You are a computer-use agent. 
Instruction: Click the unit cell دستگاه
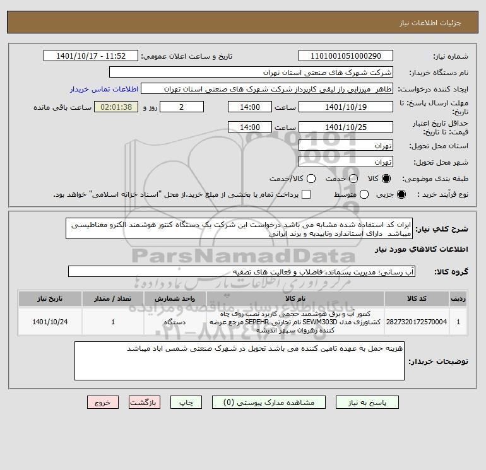point(175,322)
